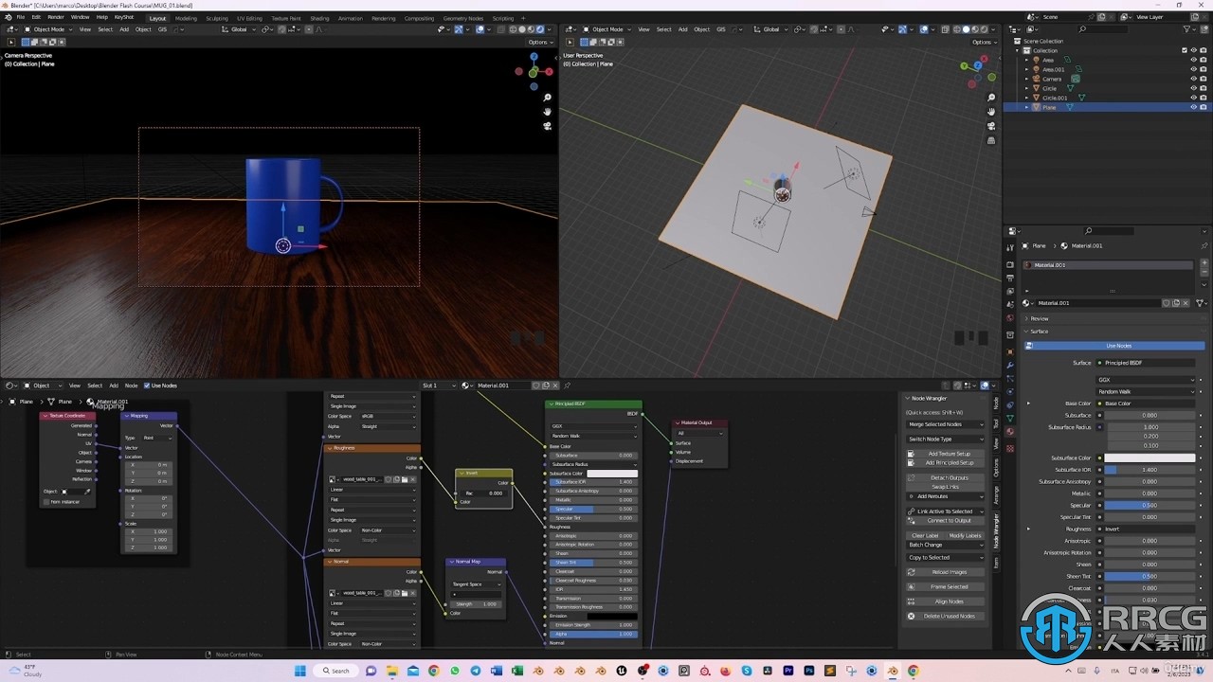Click the Blender logo menu icon
The height and width of the screenshot is (682, 1213).
[x=9, y=17]
